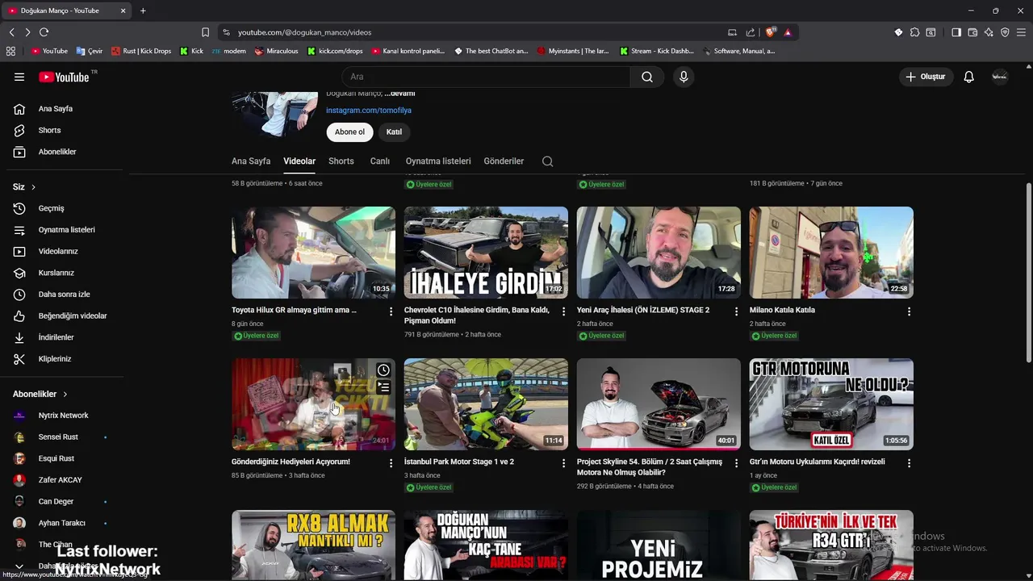Open the RX8 ALMAK MANTIKLI MI thumbnail

click(313, 545)
